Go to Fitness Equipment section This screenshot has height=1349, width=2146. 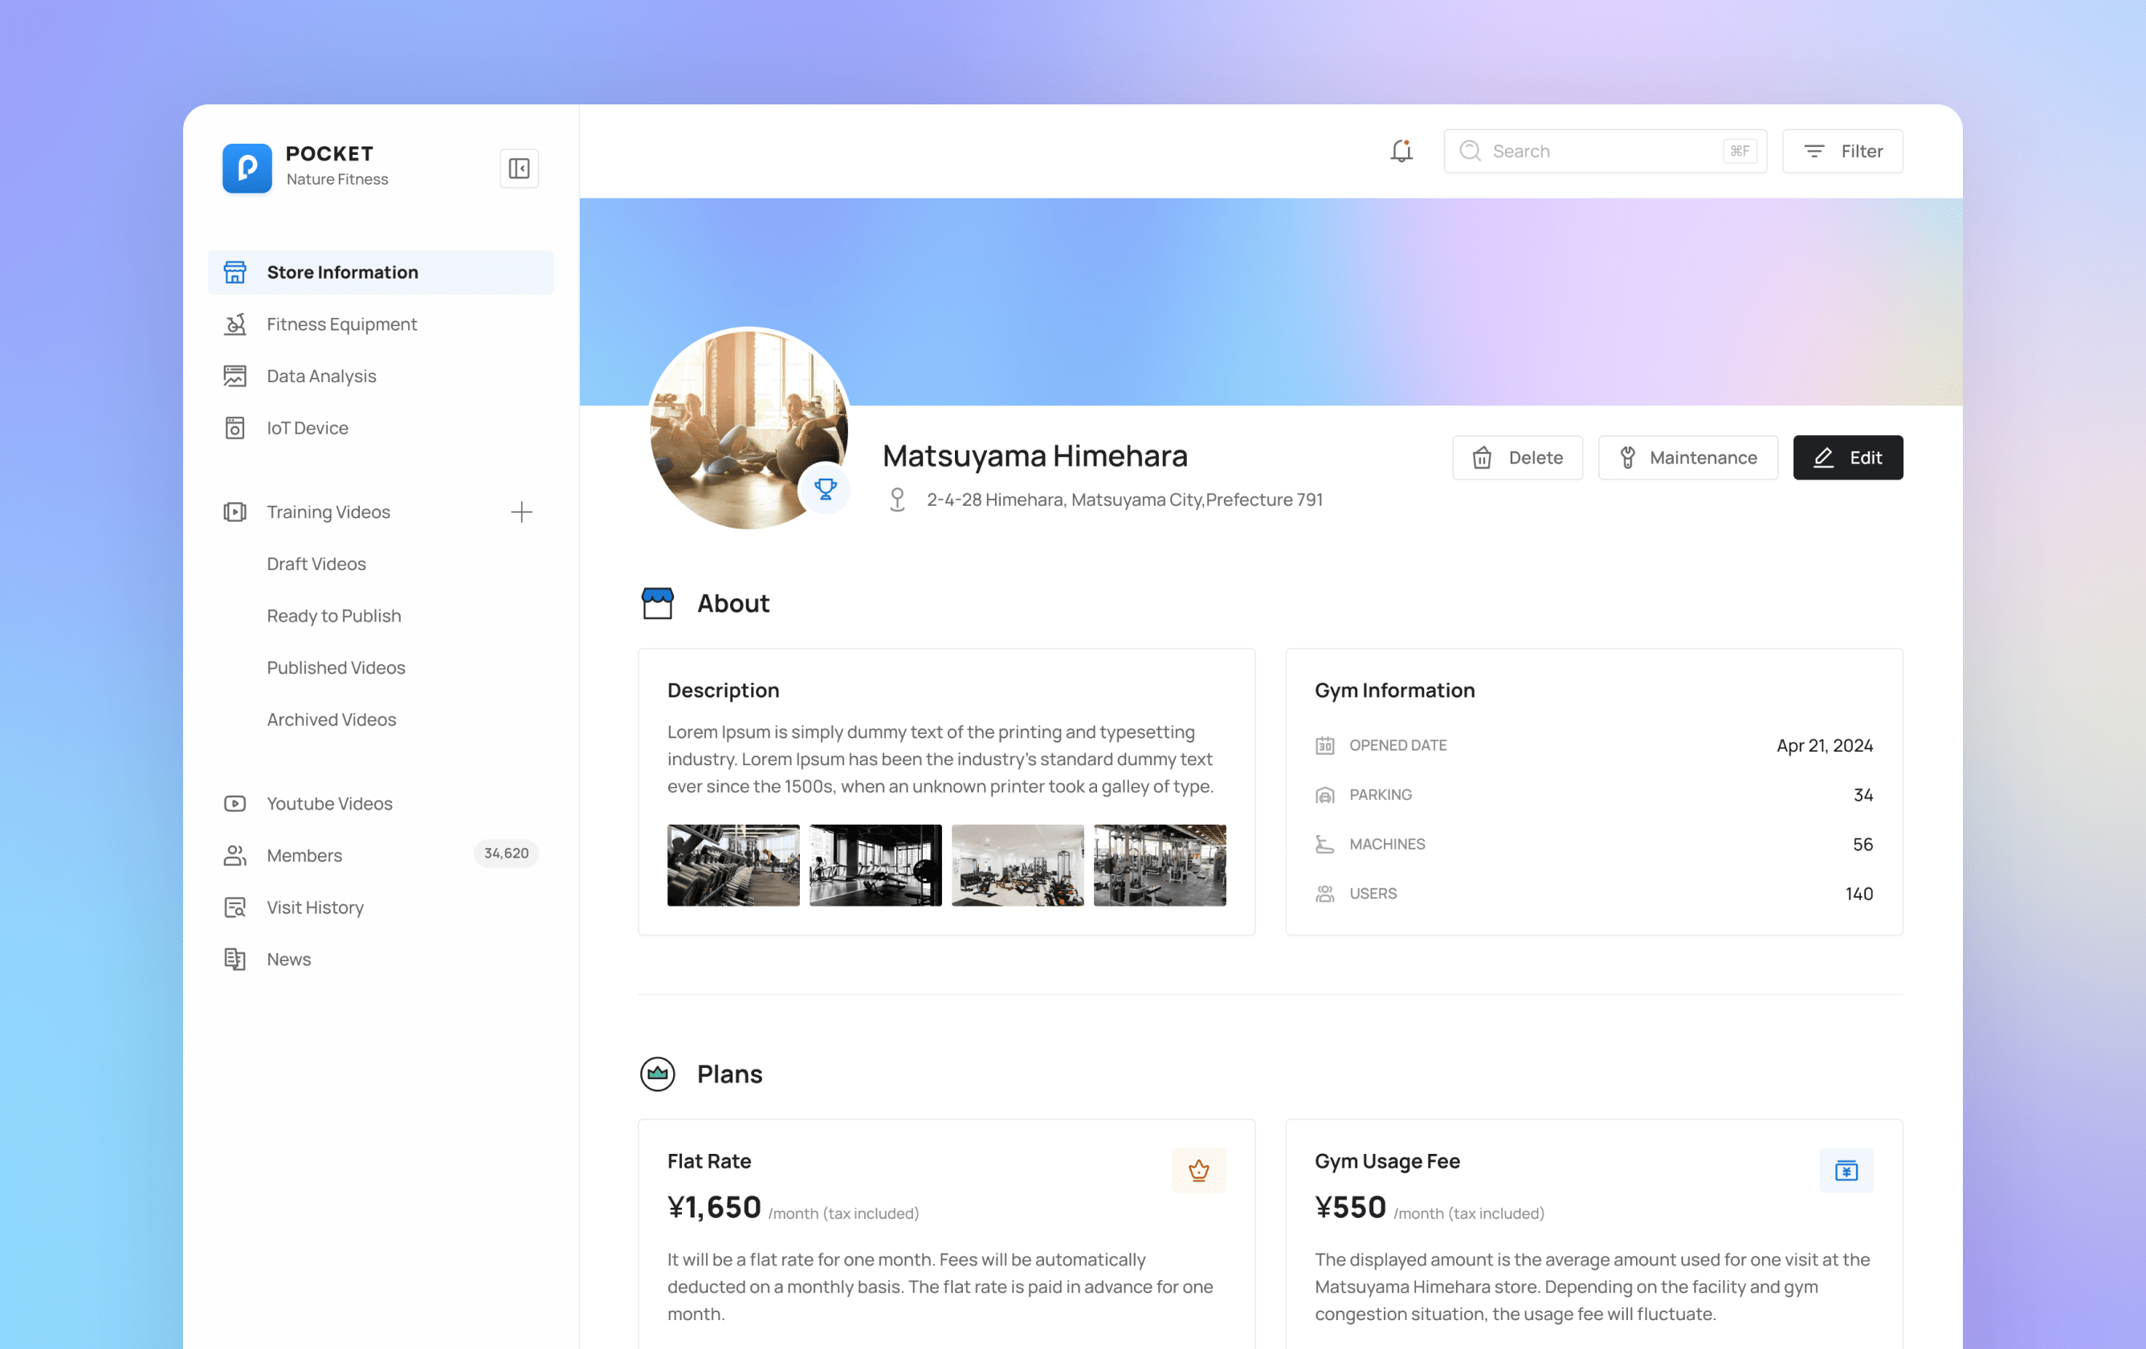381,324
